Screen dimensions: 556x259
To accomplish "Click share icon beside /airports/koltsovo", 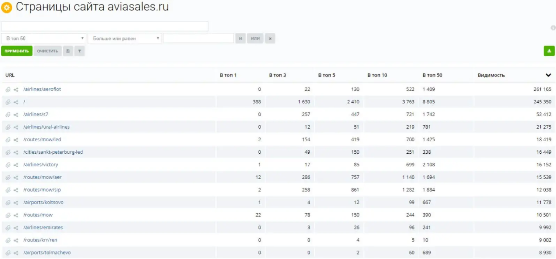I will click(16, 203).
